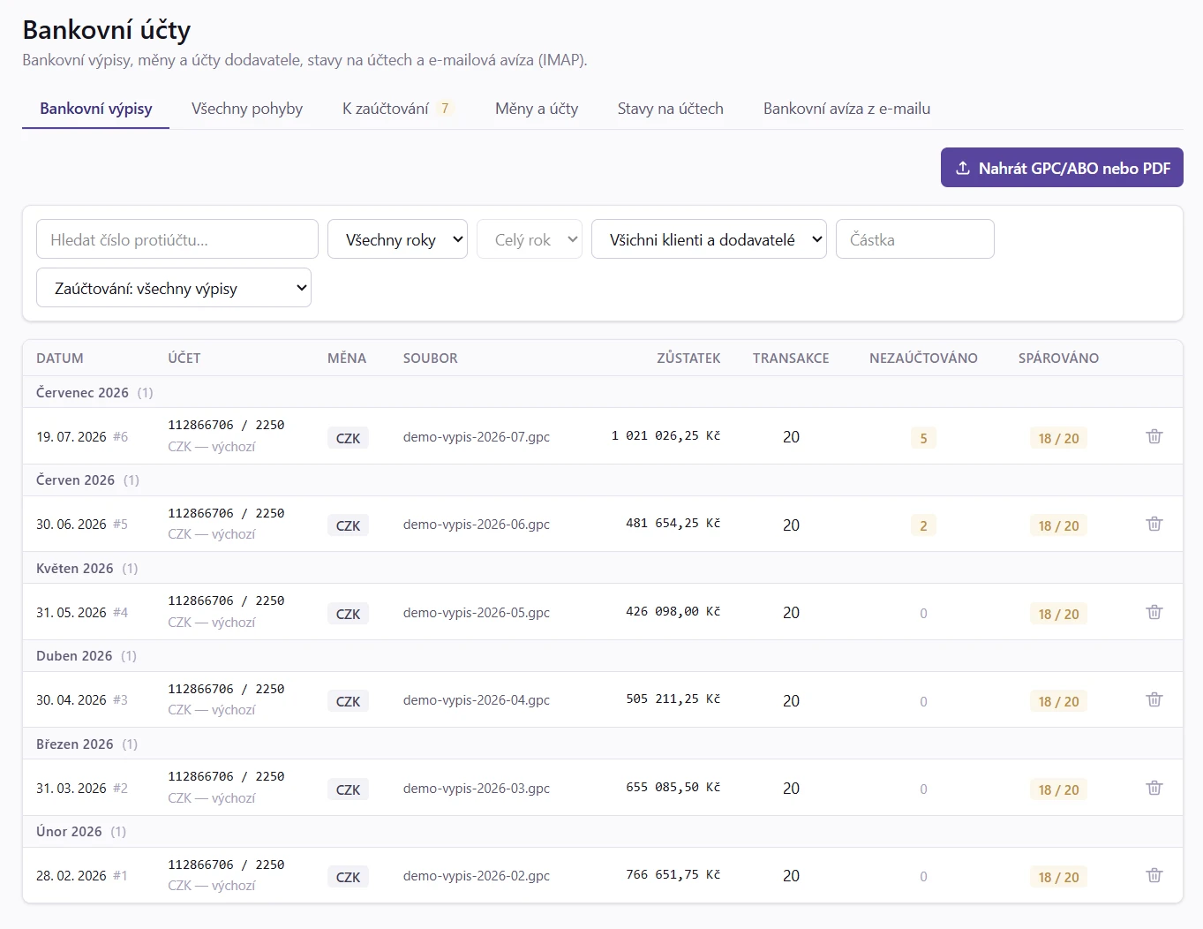This screenshot has height=929, width=1203.
Task: Remove statement #4 using its trash icon
Action: pos(1154,612)
